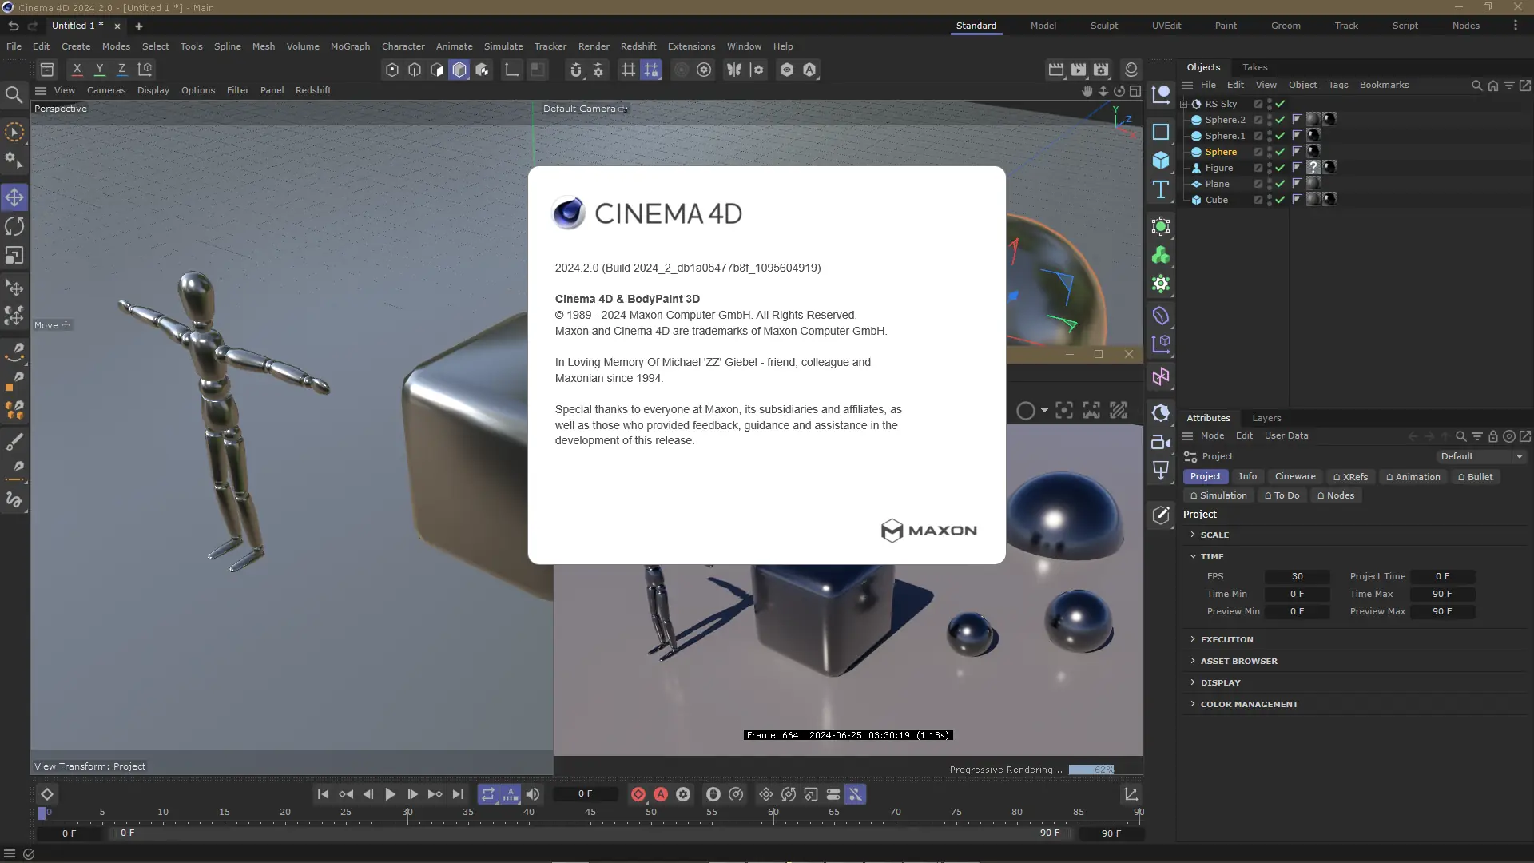Screen dimensions: 1534x863
Task: Toggle Figure object enabled checkmark
Action: click(1280, 168)
